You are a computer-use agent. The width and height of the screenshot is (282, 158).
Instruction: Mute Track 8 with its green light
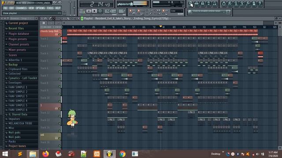59,86
